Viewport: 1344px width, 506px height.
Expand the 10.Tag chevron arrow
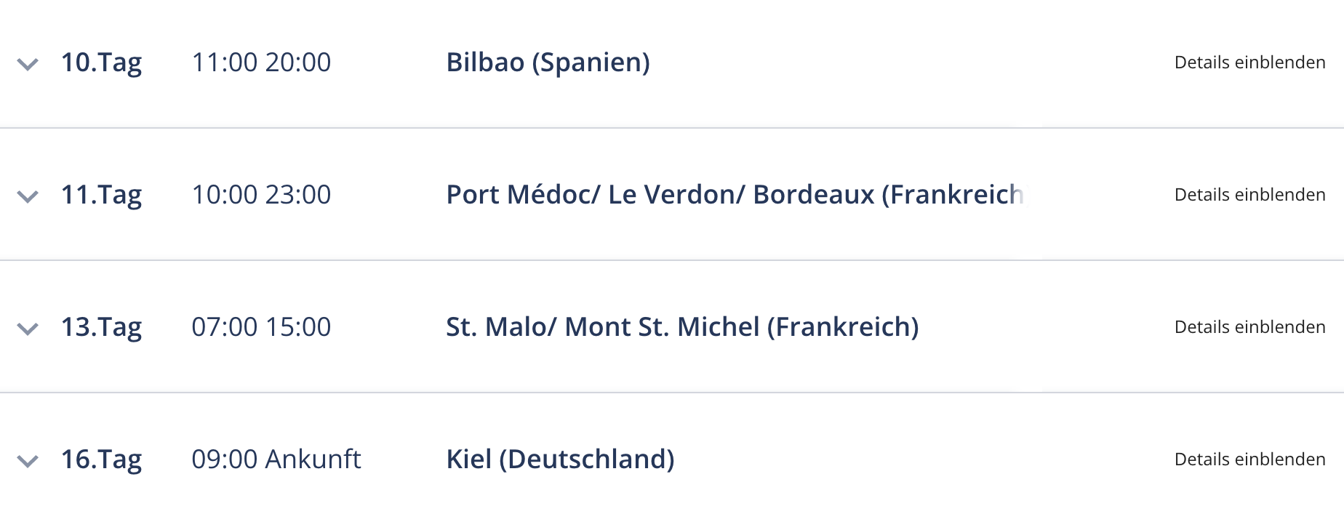click(28, 65)
